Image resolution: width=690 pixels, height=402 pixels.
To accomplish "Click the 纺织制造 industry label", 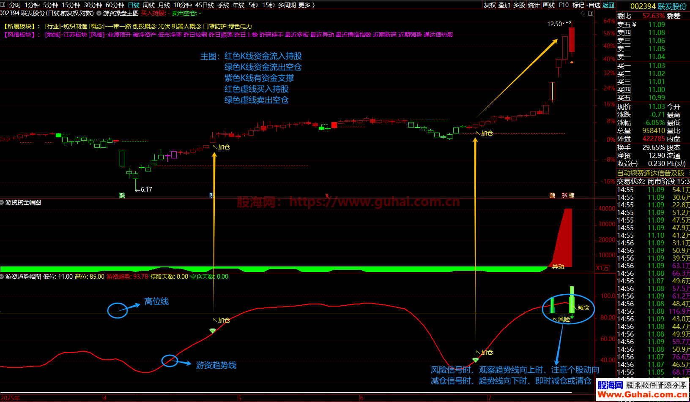I will pos(76,26).
